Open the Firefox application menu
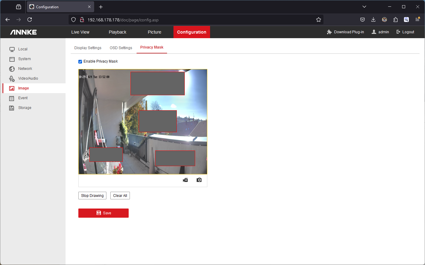Image resolution: width=425 pixels, height=265 pixels. tap(417, 20)
